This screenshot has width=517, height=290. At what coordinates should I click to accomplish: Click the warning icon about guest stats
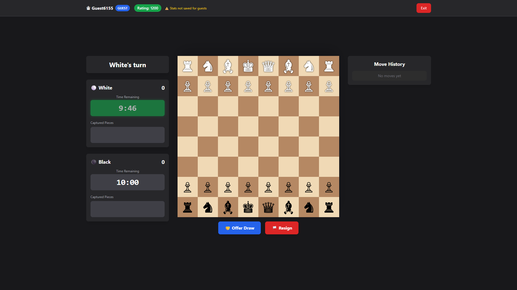[x=166, y=8]
